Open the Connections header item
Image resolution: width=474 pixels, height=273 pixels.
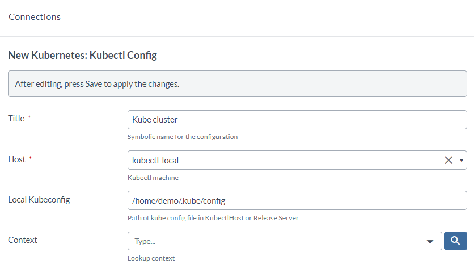(35, 17)
